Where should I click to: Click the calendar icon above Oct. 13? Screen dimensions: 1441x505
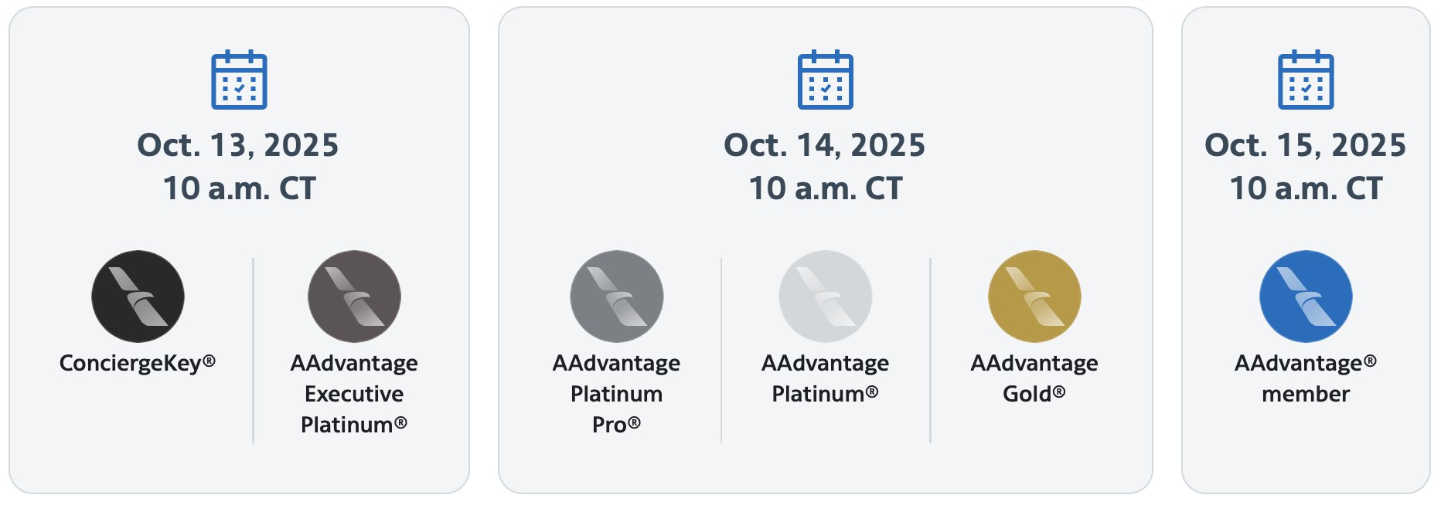pos(239,80)
